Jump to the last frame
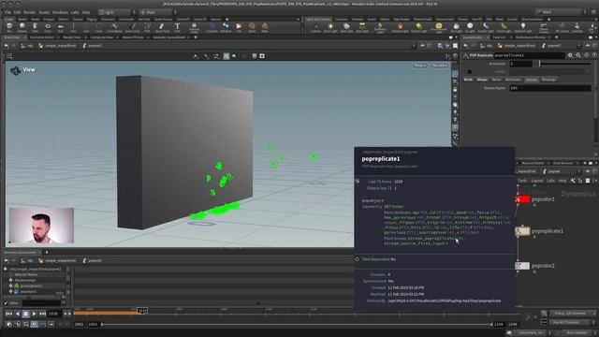This screenshot has height=337, width=599. click(x=42, y=314)
